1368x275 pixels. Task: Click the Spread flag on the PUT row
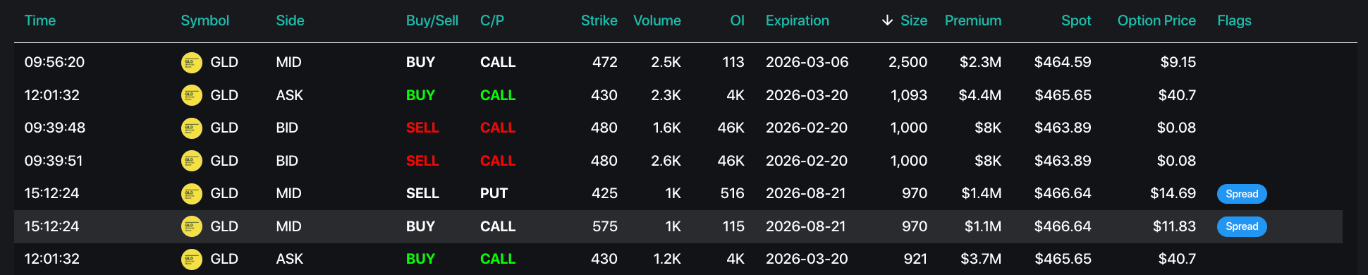[1242, 194]
